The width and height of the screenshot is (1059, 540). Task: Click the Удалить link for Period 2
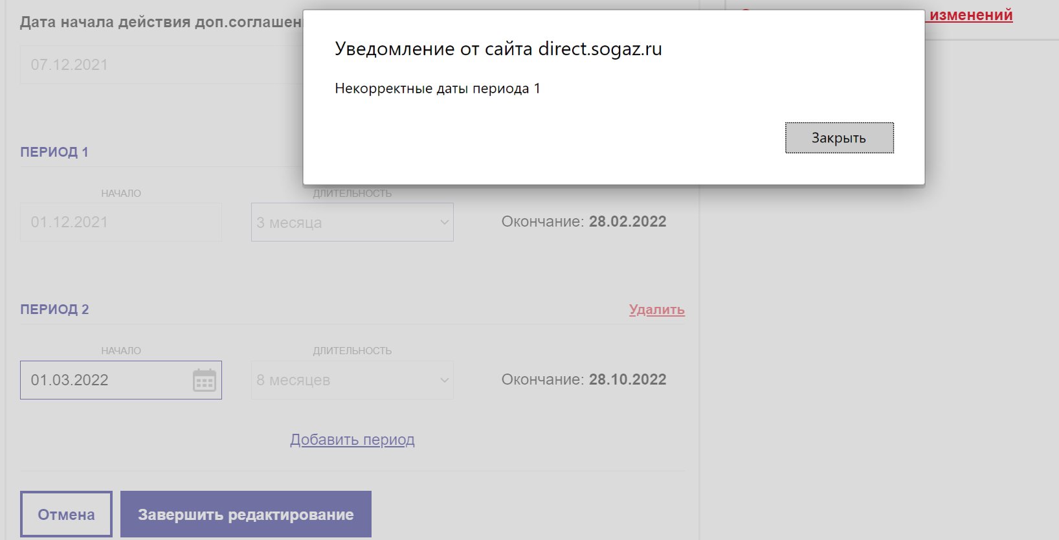(x=656, y=309)
